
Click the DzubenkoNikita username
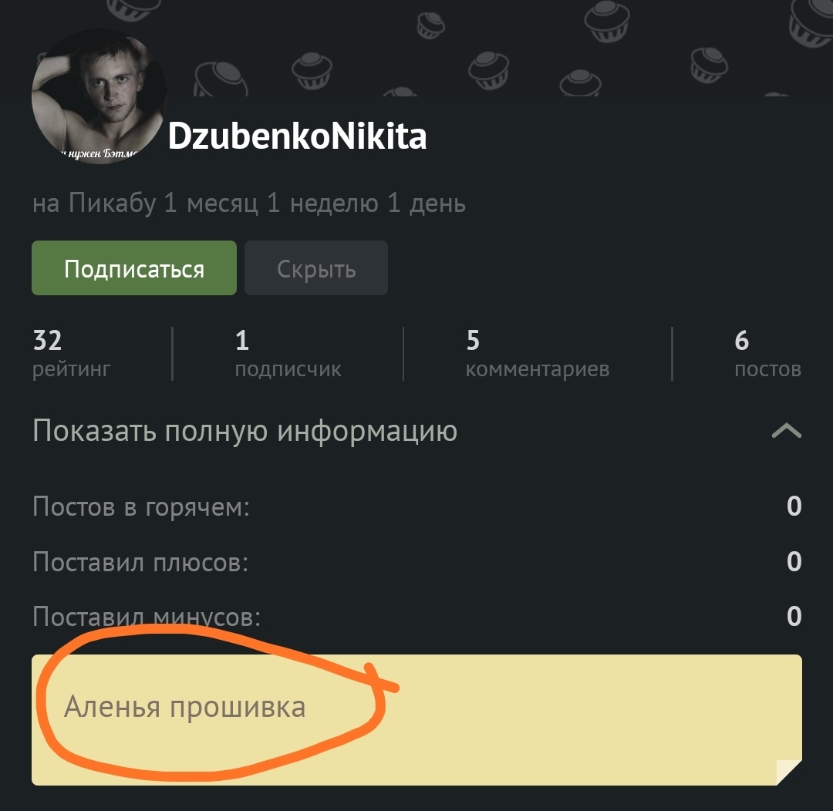click(x=297, y=136)
